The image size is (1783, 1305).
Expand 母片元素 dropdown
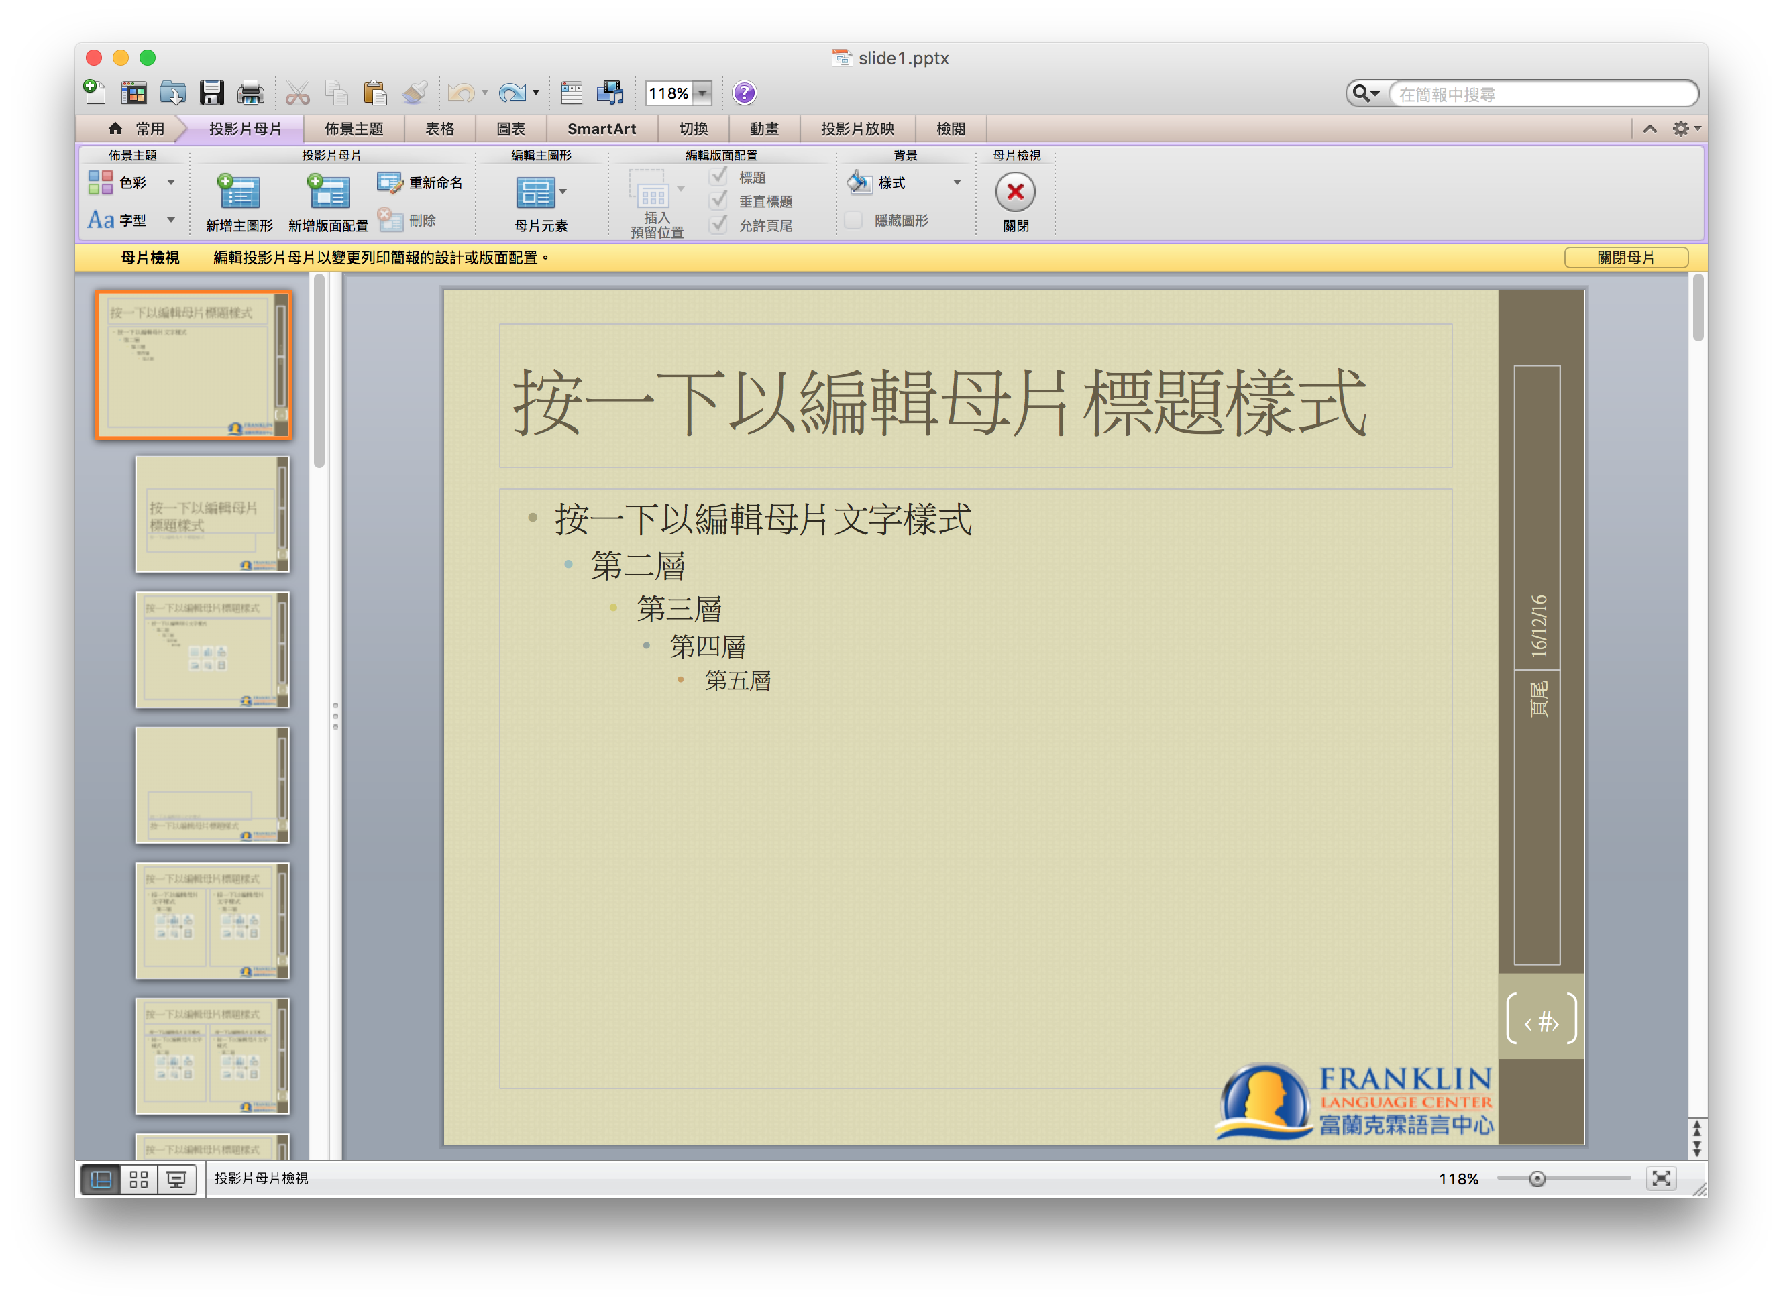pyautogui.click(x=563, y=191)
